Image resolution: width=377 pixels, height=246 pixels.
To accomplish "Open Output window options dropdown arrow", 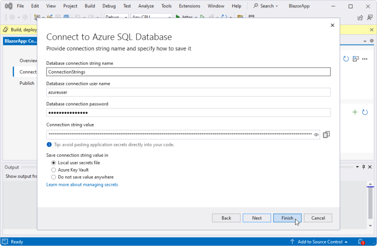I will click(x=357, y=167).
